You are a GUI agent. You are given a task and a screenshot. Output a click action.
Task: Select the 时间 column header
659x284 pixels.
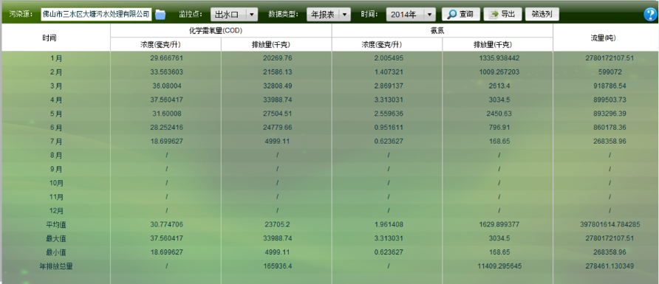49,38
